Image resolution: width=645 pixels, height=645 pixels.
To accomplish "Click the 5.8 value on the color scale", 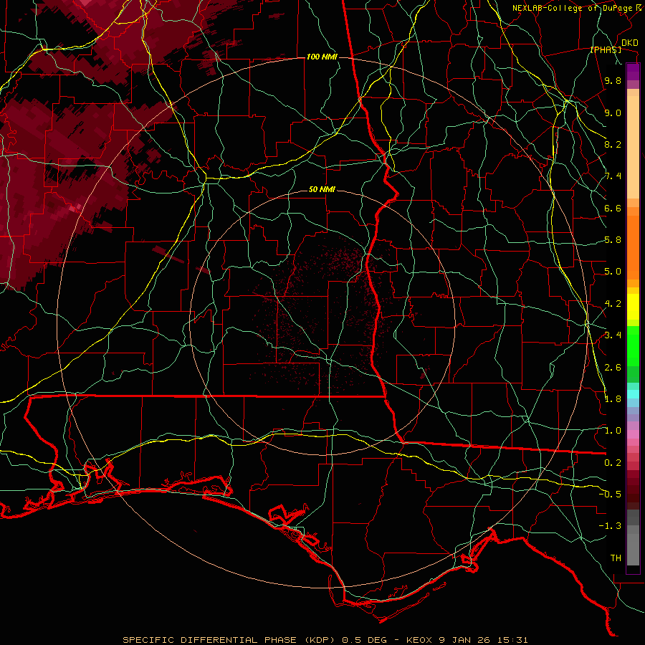I will click(613, 240).
